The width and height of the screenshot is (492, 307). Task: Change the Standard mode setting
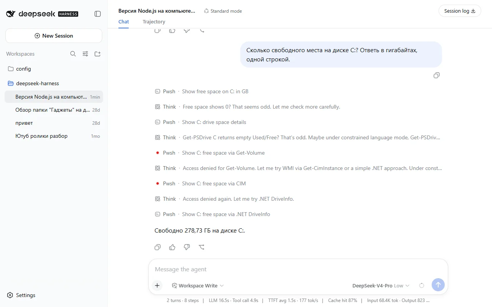click(223, 11)
